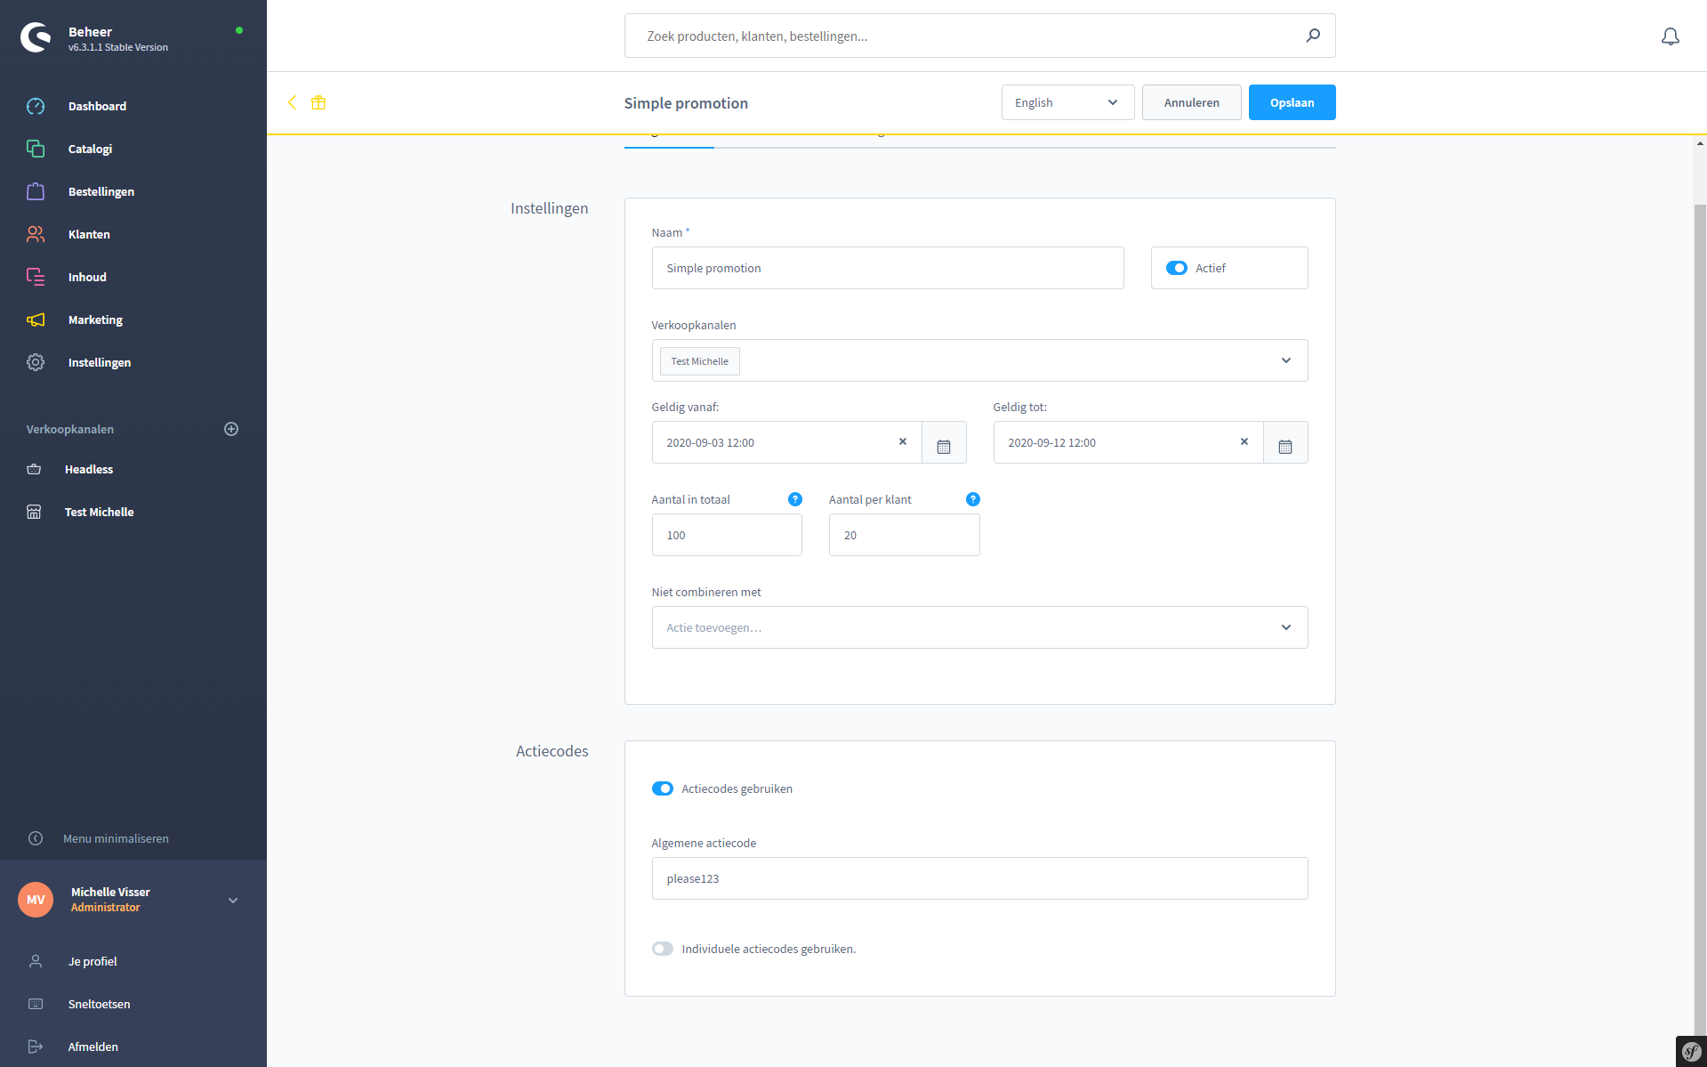Open calendar picker for Geldig vanaf
1707x1067 pixels.
[x=944, y=443]
